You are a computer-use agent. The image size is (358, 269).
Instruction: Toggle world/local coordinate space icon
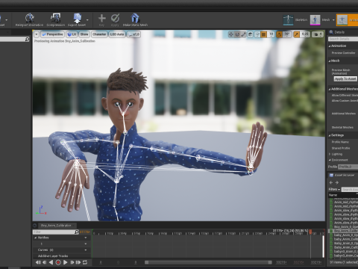pyautogui.click(x=251, y=34)
